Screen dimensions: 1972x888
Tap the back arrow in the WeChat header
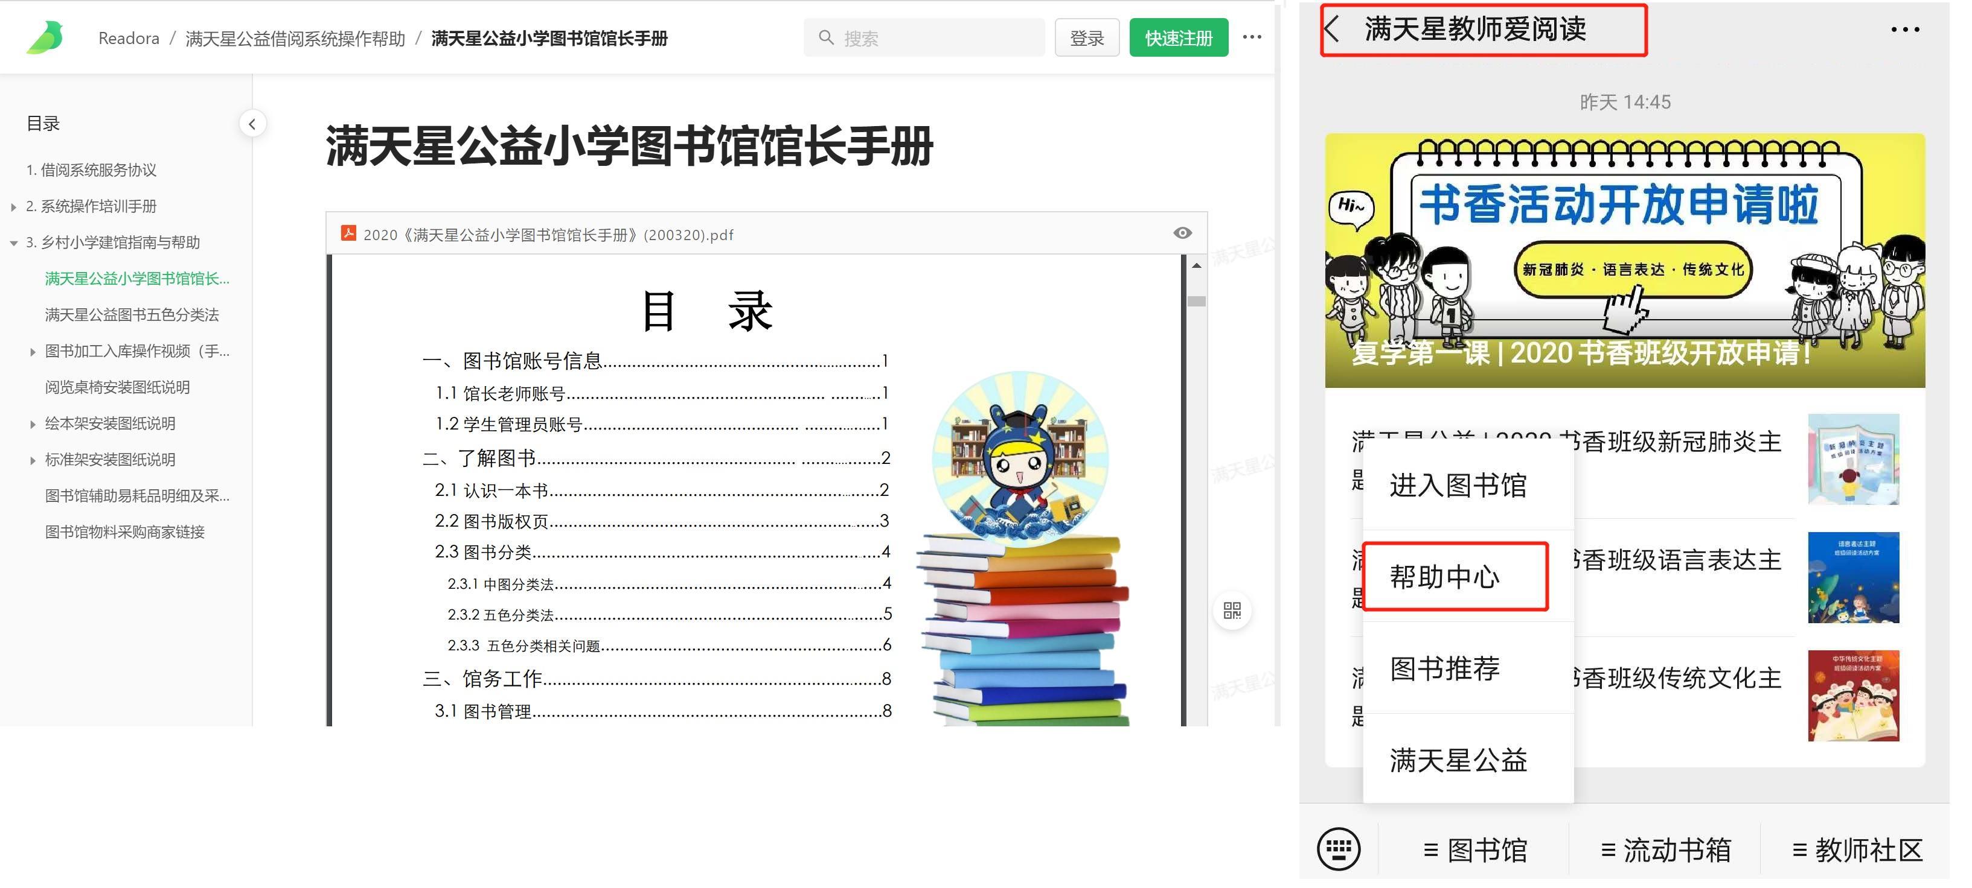tap(1333, 29)
